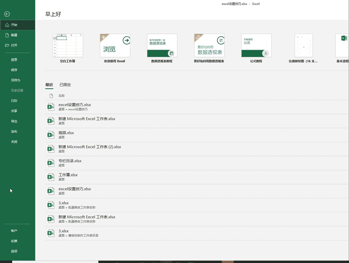Open 专栏目录.xlsx from recent list
This screenshot has width=349, height=263.
197,163
